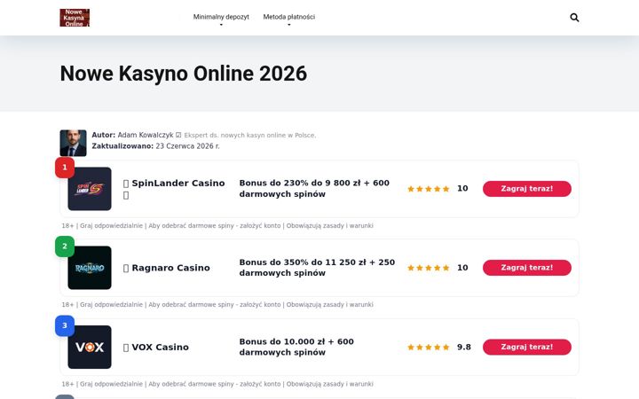Click the Adam Kowalczyk author name
The height and width of the screenshot is (399, 639).
[x=146, y=135]
